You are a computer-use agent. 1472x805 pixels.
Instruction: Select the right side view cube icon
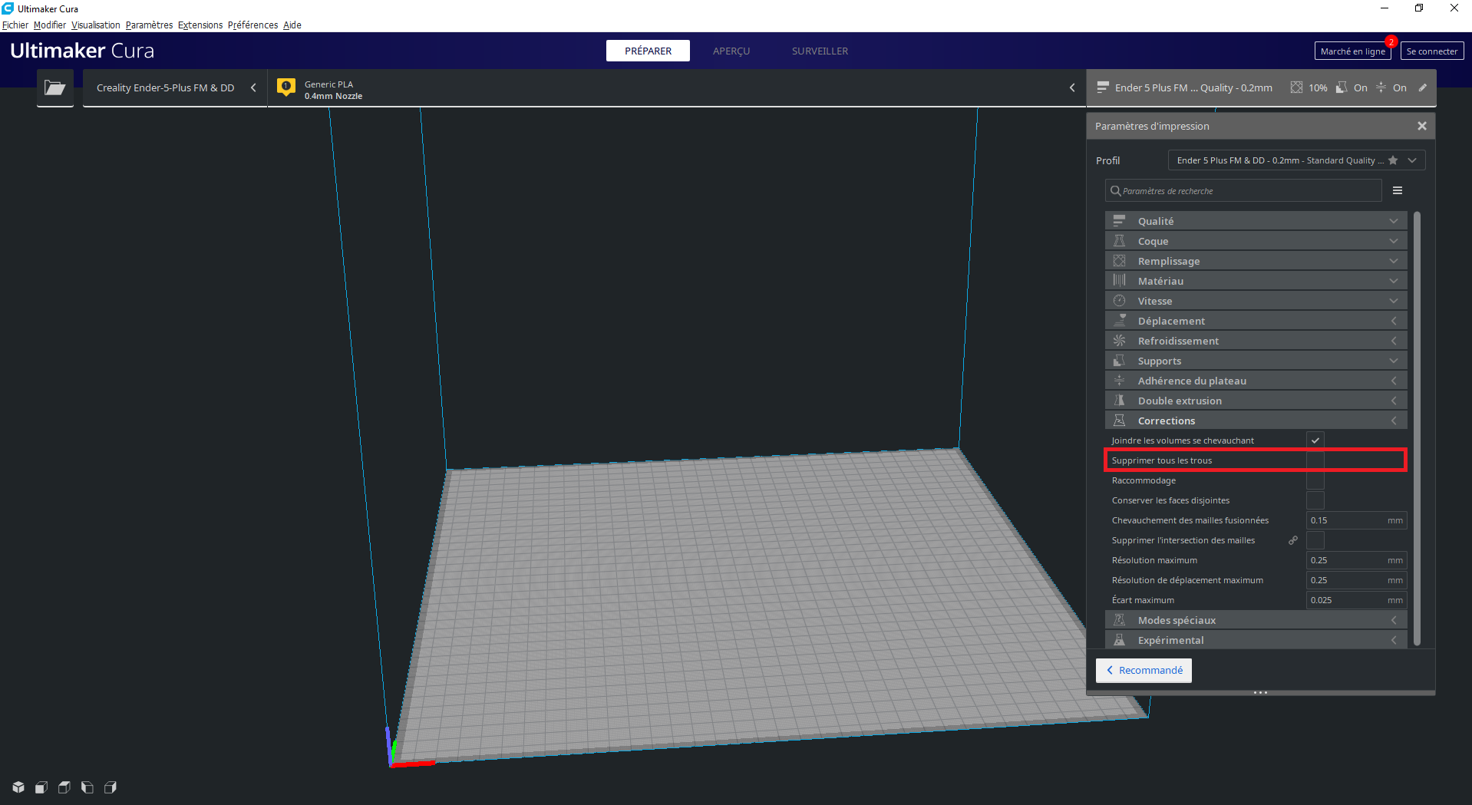[111, 787]
